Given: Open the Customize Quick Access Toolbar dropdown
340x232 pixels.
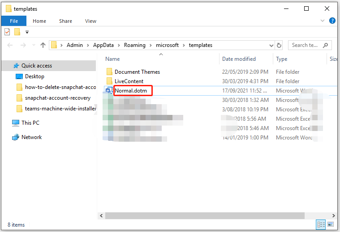Looking at the screenshot, I should click(x=27, y=32).
